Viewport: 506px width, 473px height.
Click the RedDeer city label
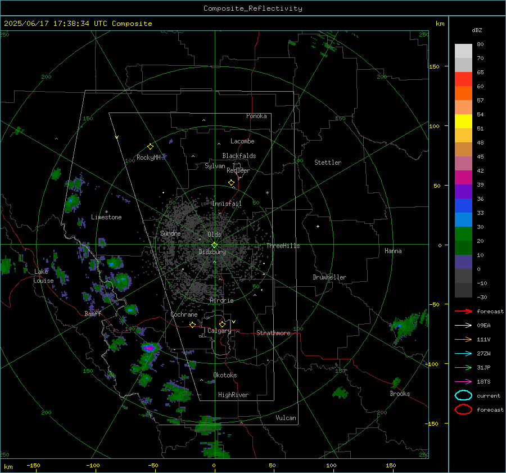pyautogui.click(x=238, y=170)
